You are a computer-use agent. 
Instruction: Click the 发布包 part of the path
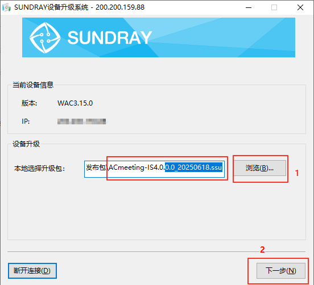click(96, 167)
